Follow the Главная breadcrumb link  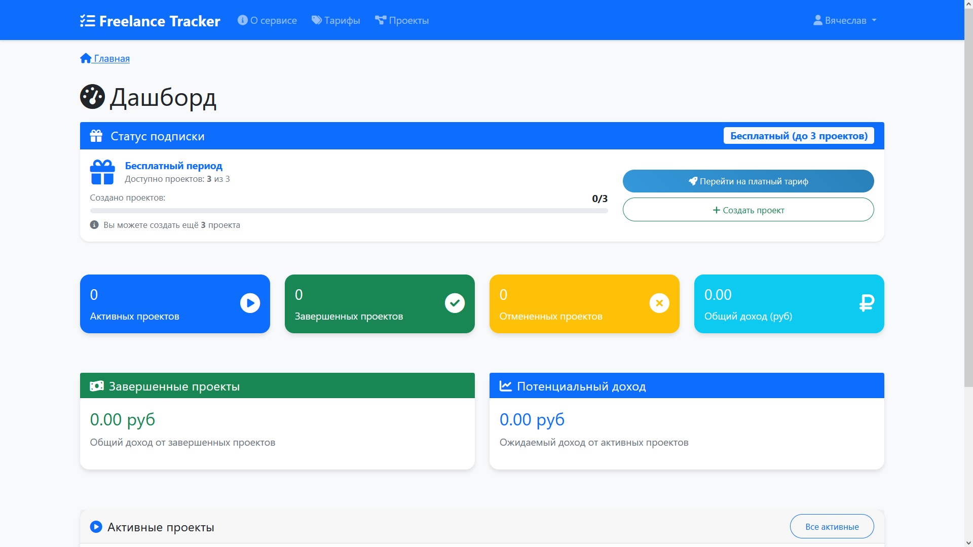105,58
